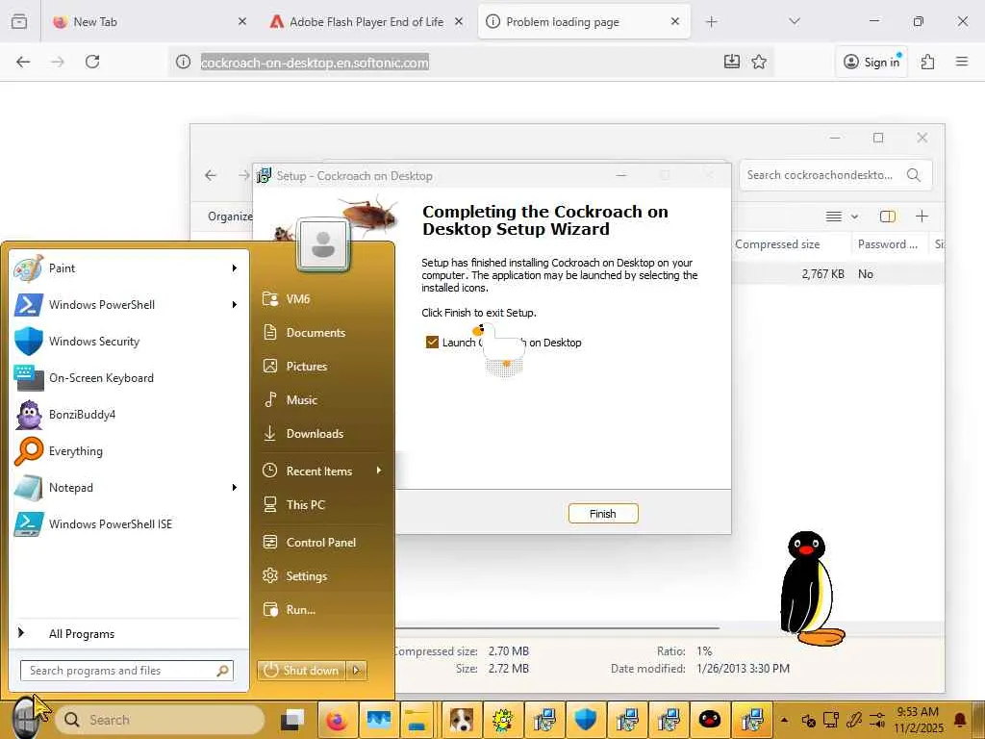Image resolution: width=985 pixels, height=739 pixels.
Task: Click the Windows Start button
Action: pyautogui.click(x=24, y=718)
